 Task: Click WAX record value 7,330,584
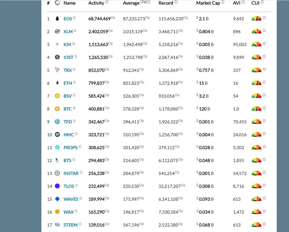coord(168,212)
